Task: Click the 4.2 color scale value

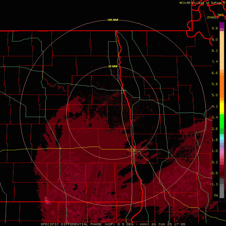Action: point(215,106)
